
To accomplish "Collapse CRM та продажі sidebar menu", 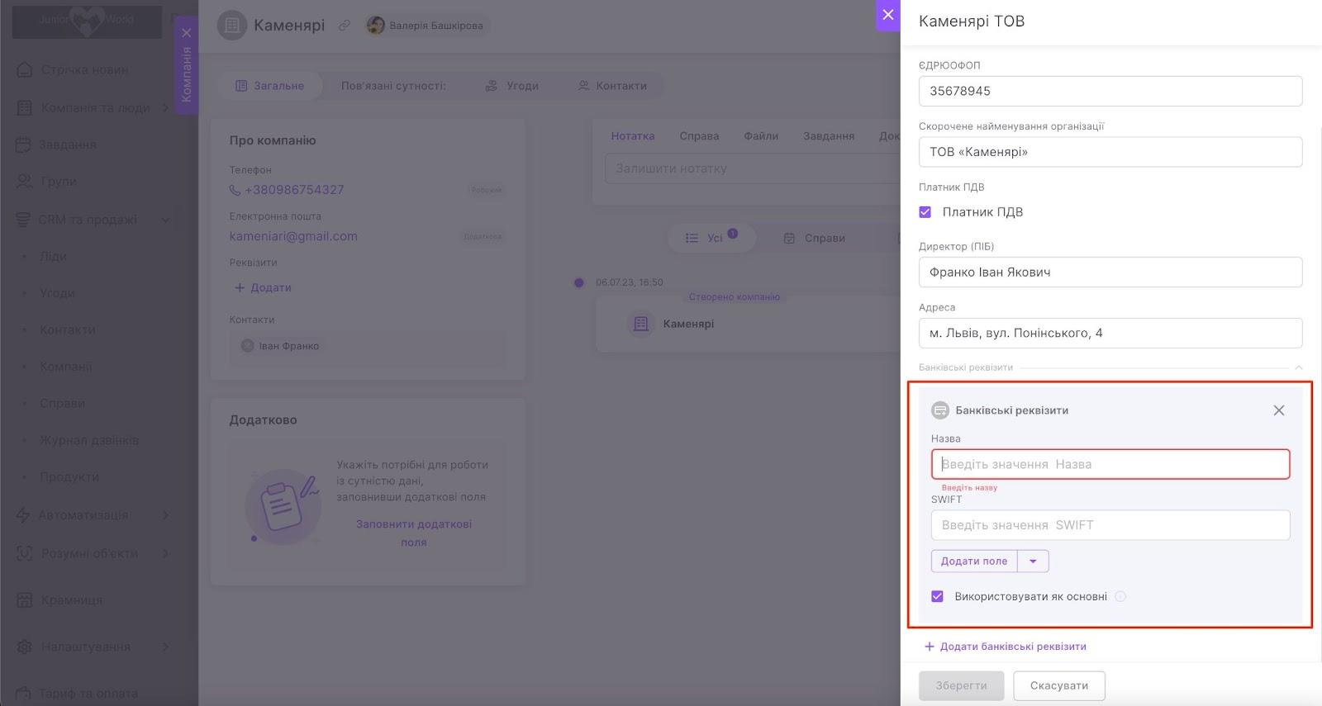I will [x=165, y=220].
